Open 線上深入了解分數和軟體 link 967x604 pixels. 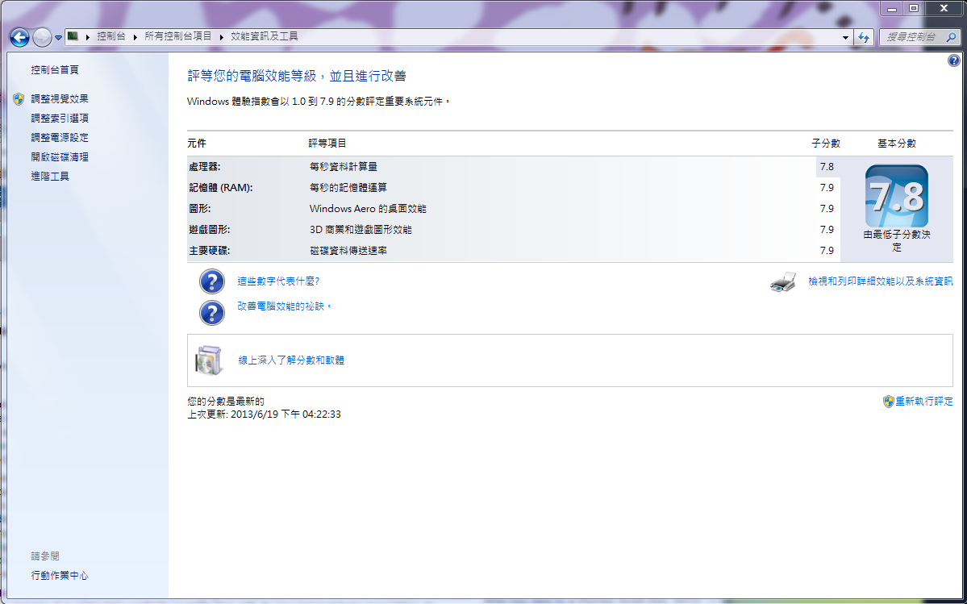pos(291,360)
